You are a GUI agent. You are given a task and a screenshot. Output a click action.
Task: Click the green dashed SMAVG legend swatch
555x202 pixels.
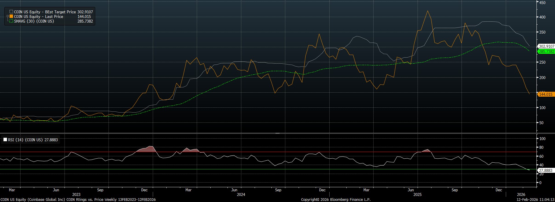tap(11, 21)
